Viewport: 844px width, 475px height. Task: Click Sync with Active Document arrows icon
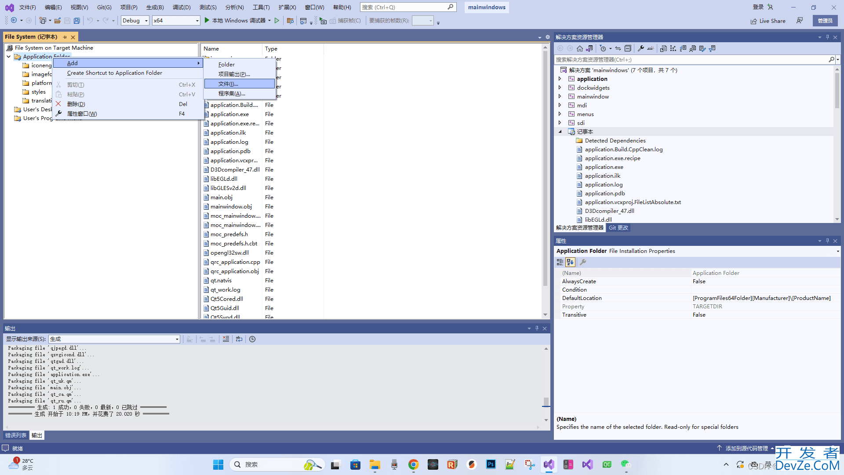(618, 48)
